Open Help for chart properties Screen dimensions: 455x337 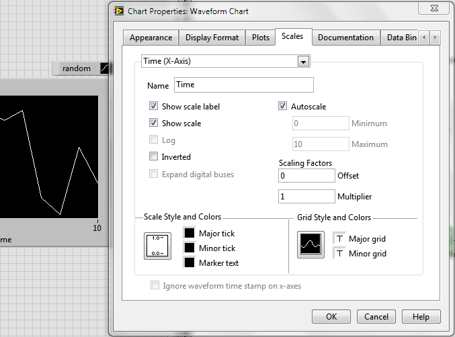[x=421, y=316]
